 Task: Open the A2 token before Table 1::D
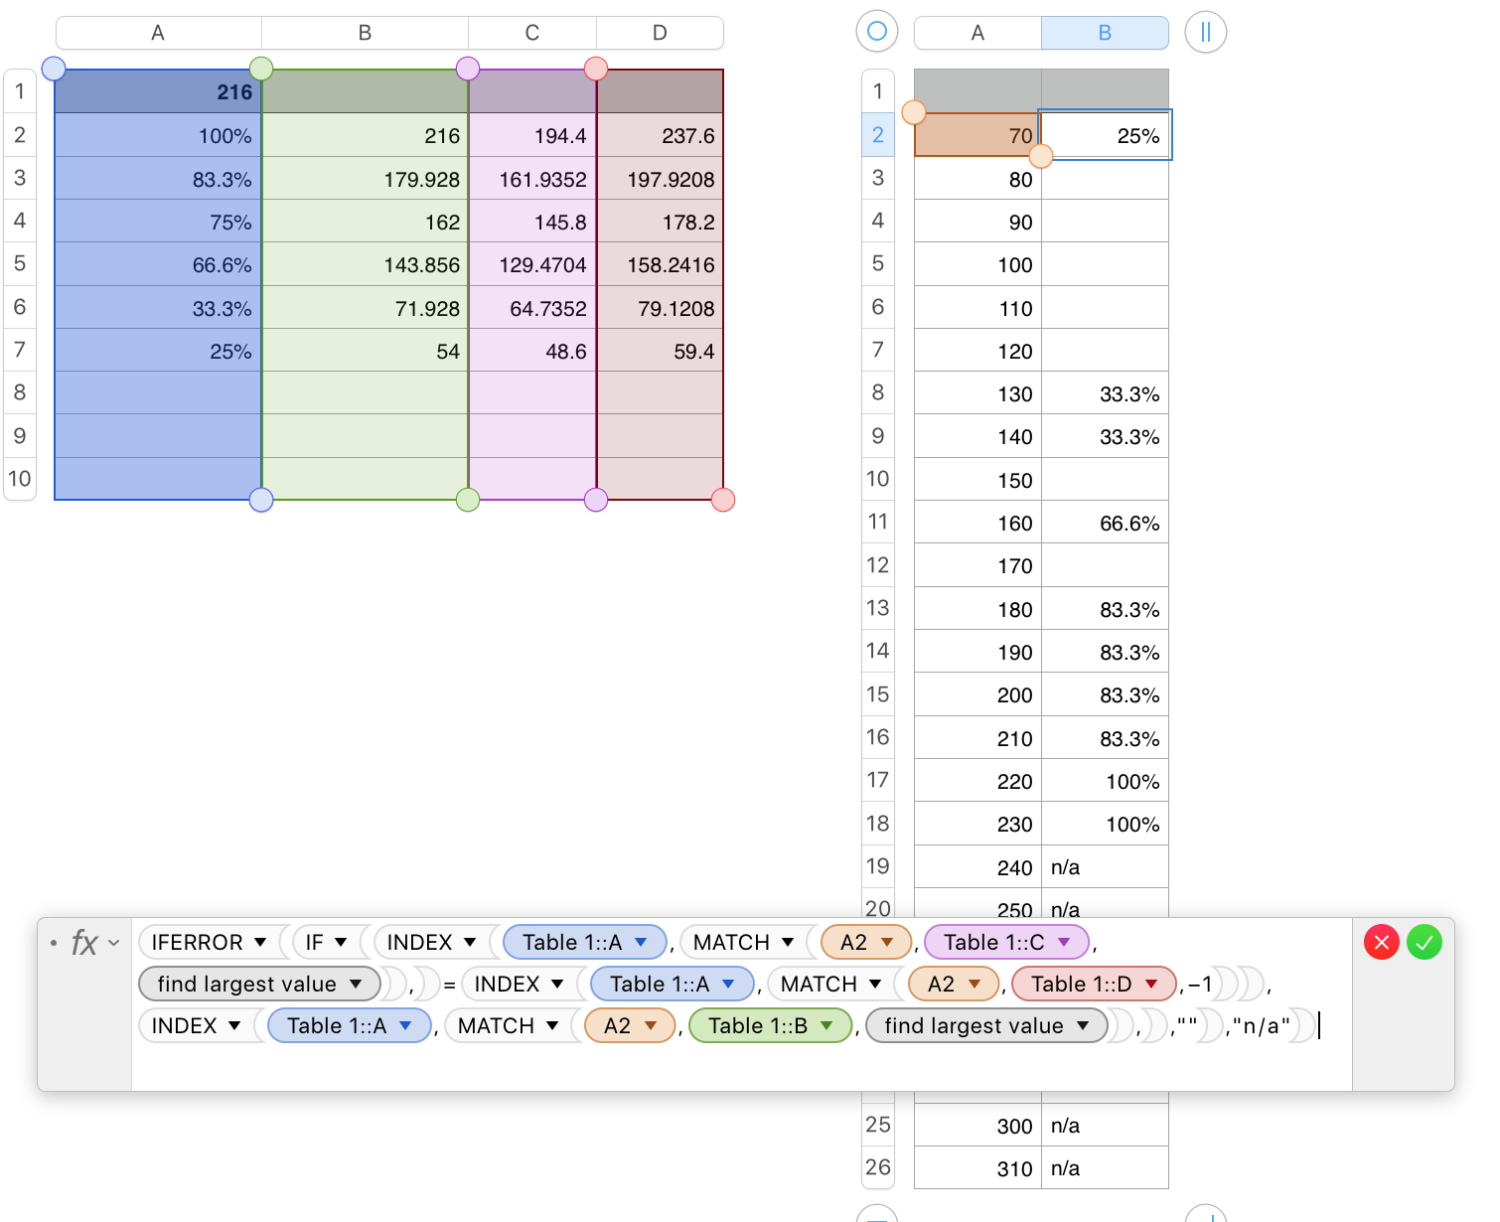(975, 984)
